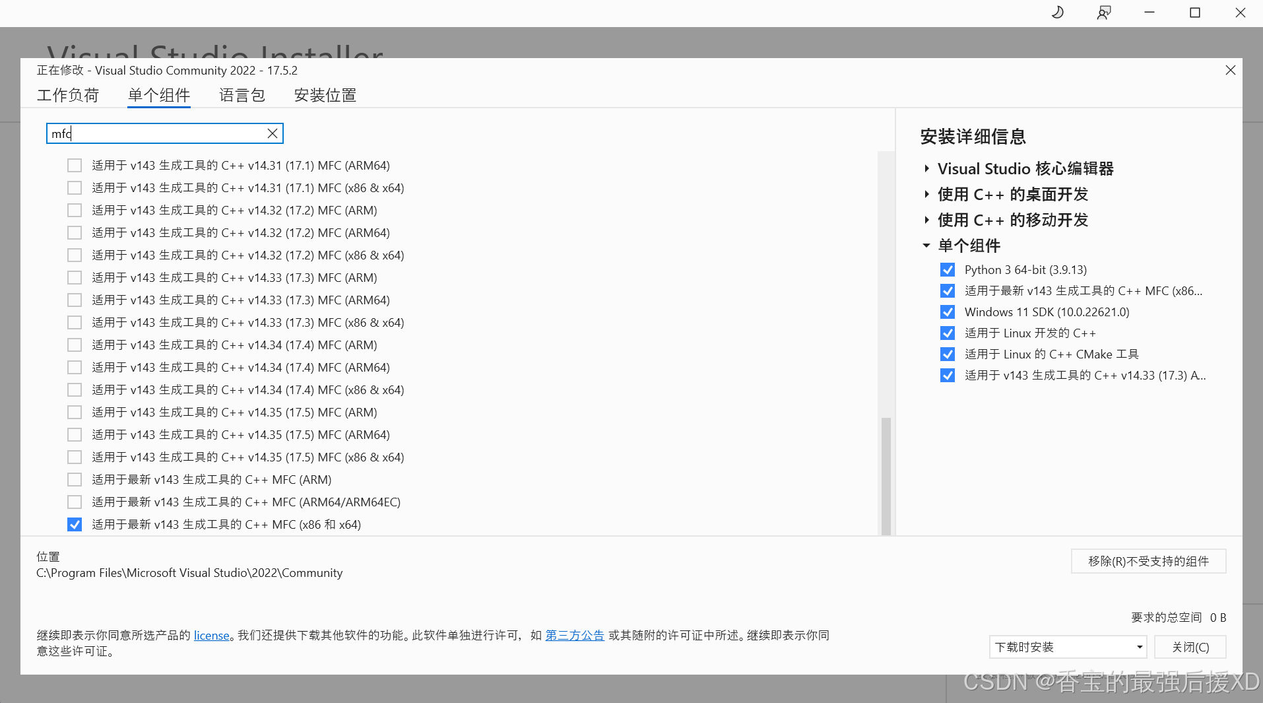Check v14.31 (17.1) MFC (ARM64) component
This screenshot has width=1263, height=703.
coord(75,166)
